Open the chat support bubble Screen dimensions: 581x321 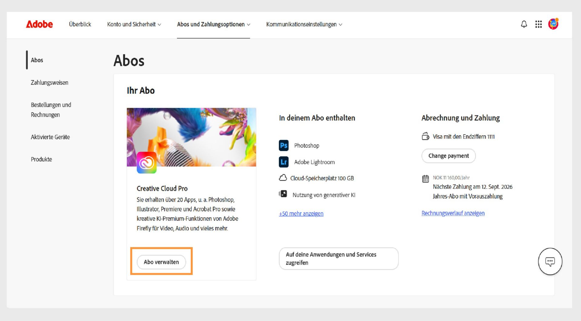point(550,261)
